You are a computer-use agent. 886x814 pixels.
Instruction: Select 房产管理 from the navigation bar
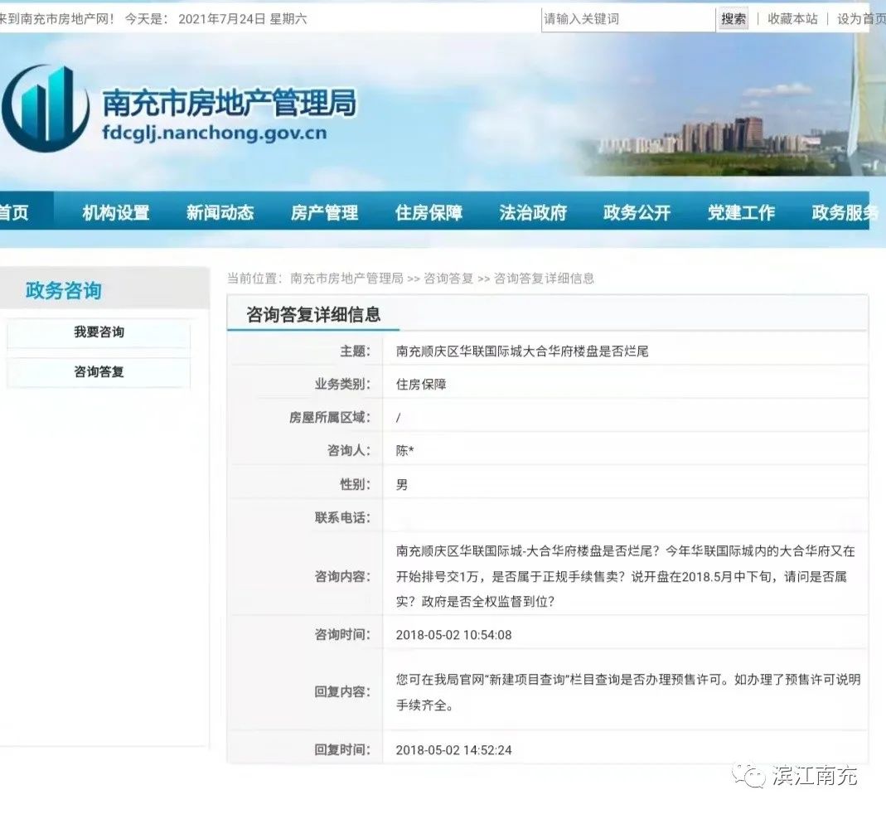[x=324, y=213]
